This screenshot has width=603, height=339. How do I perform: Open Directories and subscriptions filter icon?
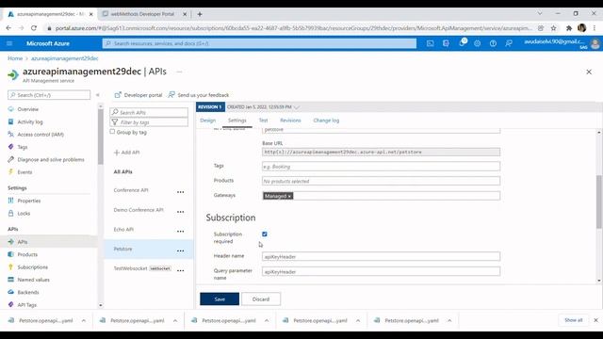[446, 43]
